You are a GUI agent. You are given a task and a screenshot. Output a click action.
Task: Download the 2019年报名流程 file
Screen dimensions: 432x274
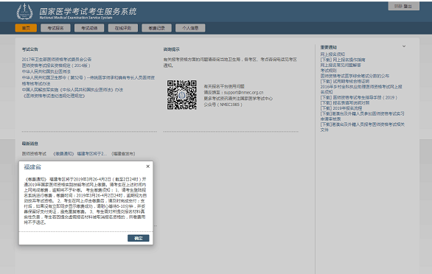(x=341, y=108)
